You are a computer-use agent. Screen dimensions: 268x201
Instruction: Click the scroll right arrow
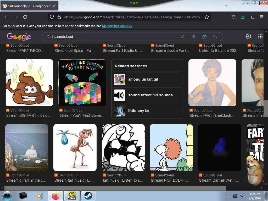(261, 188)
